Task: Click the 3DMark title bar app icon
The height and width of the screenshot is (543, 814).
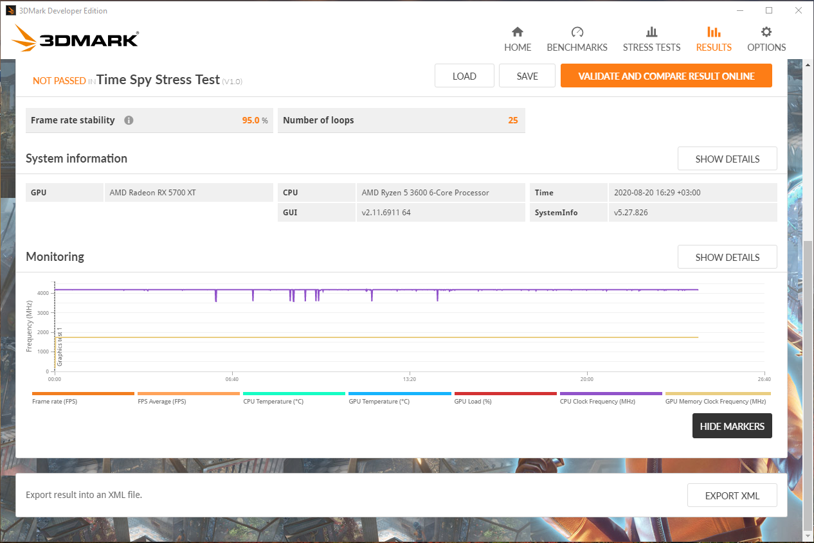Action: [x=11, y=10]
